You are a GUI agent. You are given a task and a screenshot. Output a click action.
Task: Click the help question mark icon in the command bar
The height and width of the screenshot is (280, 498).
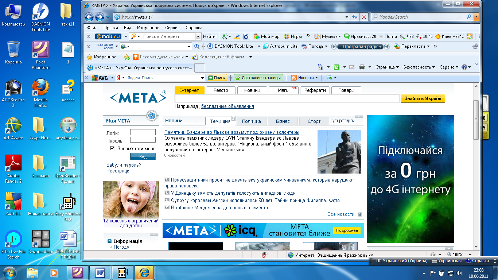point(464,67)
